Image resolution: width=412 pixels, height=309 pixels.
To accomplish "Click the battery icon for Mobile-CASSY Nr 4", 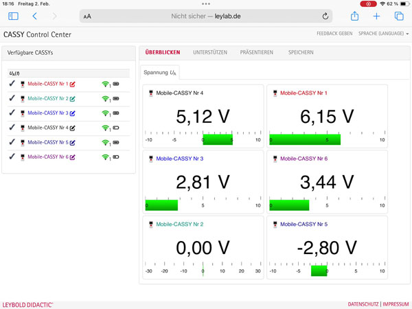I will coord(116,128).
